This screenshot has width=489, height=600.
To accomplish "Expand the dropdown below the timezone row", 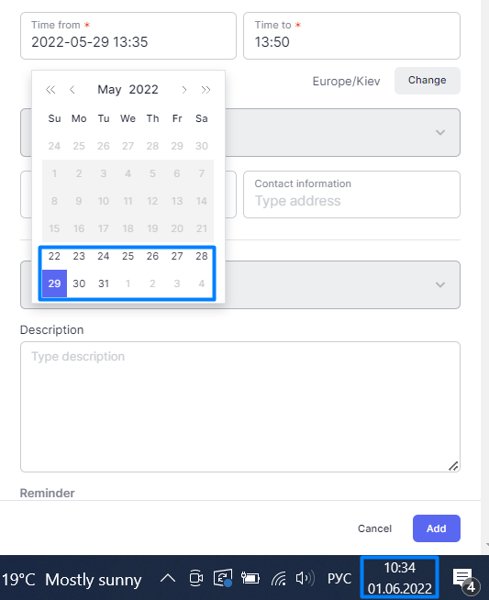I will (342, 133).
